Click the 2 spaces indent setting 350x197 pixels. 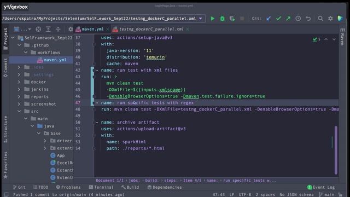click(265, 195)
